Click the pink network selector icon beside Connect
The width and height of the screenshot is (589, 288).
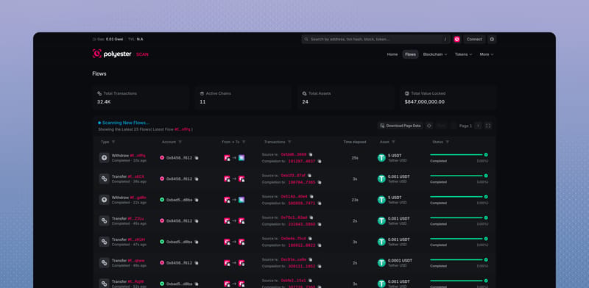[x=456, y=40]
